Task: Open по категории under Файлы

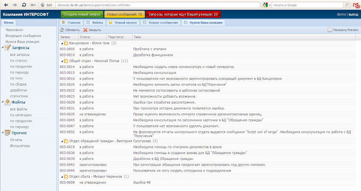Action: (x=21, y=115)
